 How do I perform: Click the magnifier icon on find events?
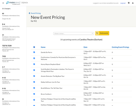(97, 33)
